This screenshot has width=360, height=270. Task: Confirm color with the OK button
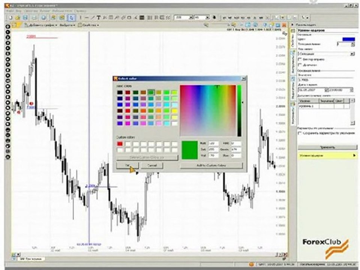[127, 165]
